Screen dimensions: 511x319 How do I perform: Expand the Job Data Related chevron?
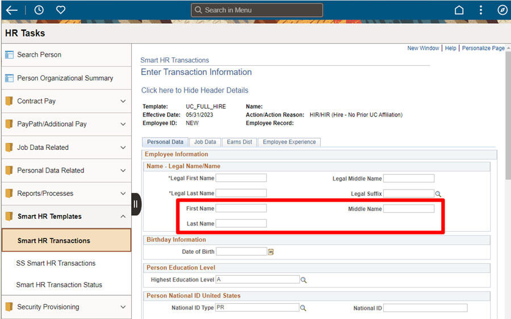pyautogui.click(x=123, y=147)
